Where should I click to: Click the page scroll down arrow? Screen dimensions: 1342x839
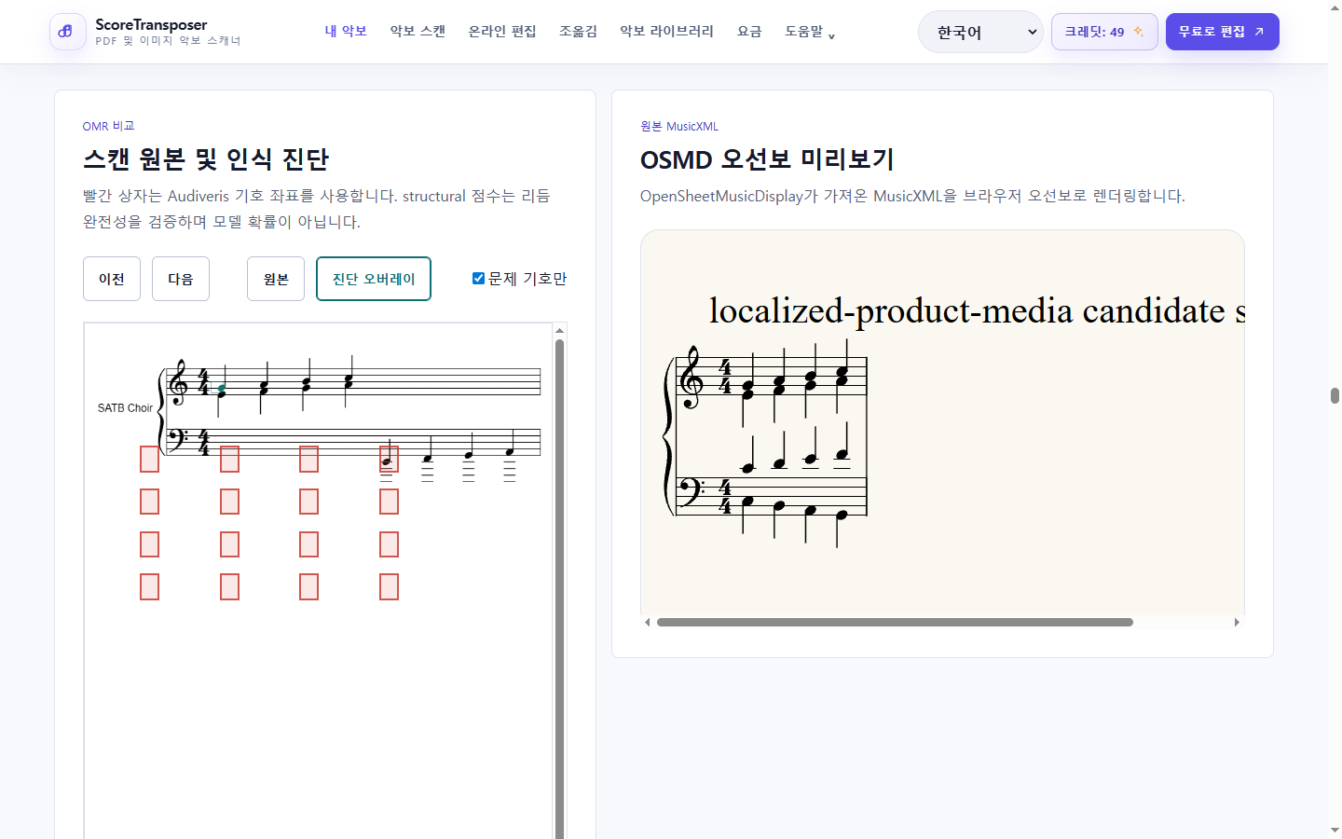[1335, 830]
